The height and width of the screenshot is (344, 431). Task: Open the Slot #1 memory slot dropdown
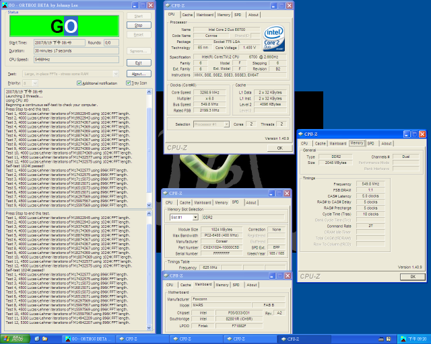click(x=195, y=217)
